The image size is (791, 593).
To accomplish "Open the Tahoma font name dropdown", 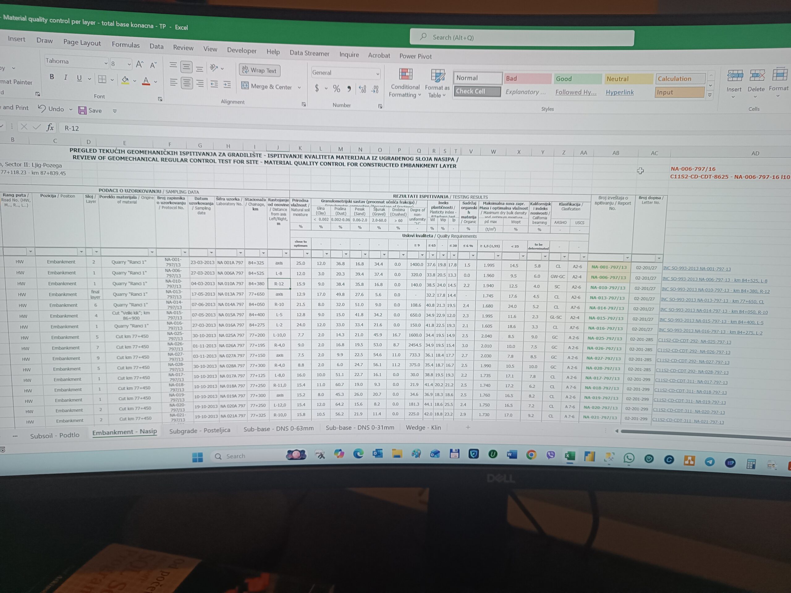I will tap(106, 63).
